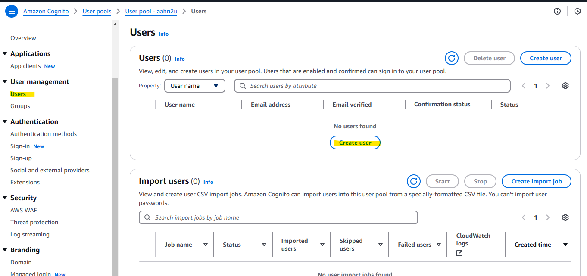This screenshot has width=587, height=276.
Task: Open Sign-in in the sidebar
Action: [20, 146]
